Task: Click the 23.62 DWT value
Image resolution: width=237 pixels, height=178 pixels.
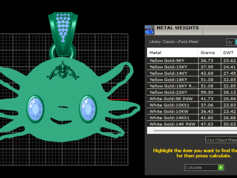Action: [x=230, y=61]
